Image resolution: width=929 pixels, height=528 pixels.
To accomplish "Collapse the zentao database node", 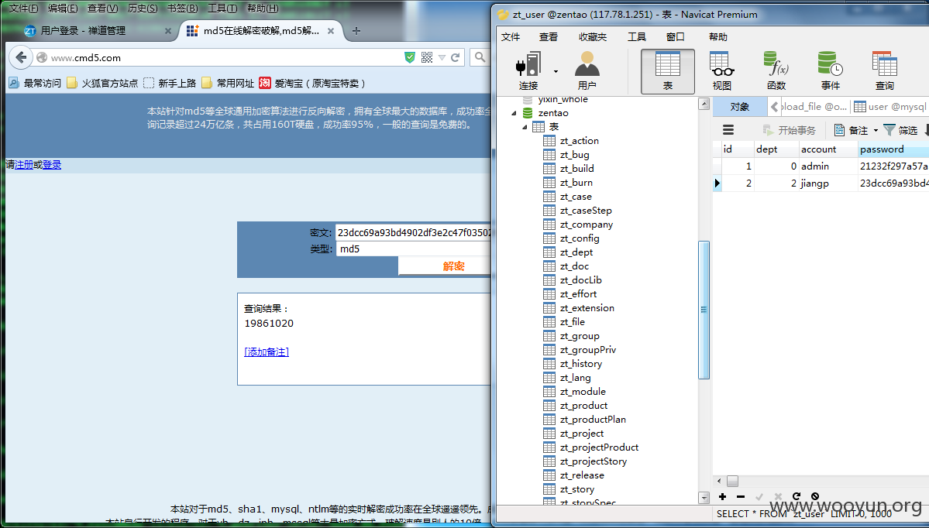I will click(x=514, y=113).
